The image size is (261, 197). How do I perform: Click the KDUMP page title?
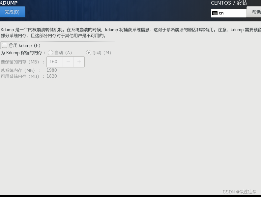9,3
